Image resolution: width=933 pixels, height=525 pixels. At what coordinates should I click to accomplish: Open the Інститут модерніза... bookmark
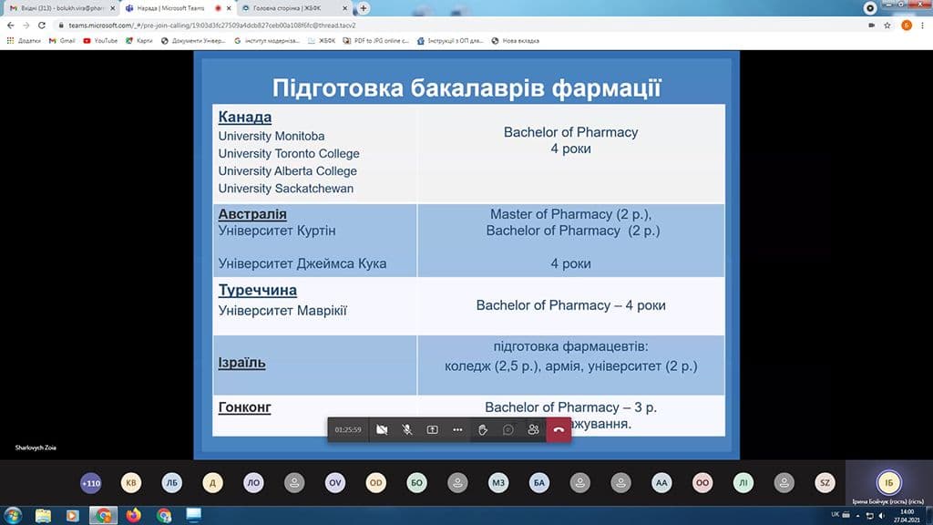[267, 40]
